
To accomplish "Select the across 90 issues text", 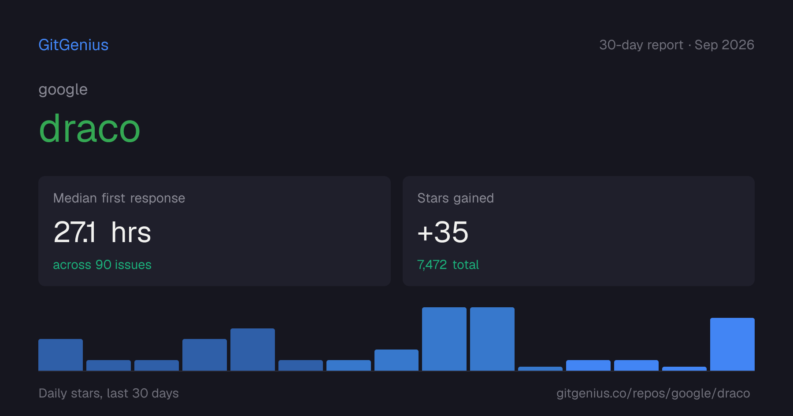I will [x=102, y=265].
